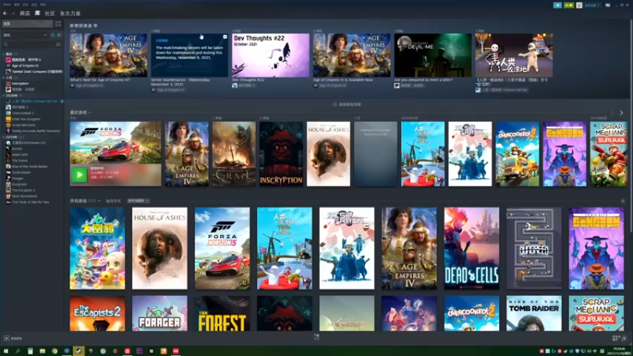
Task: Click add a game plus icon
Action: click(6, 339)
